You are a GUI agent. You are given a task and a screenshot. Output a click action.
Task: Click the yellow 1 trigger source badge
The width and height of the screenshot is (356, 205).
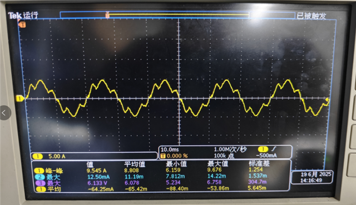[x=263, y=149]
